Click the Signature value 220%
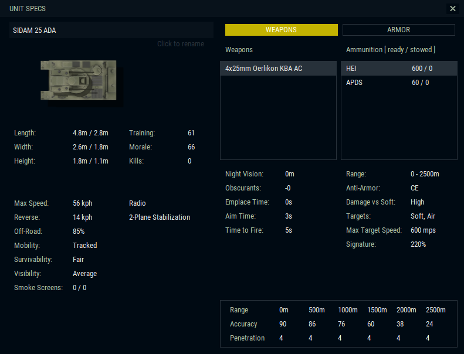This screenshot has height=354, width=464. pyautogui.click(x=418, y=244)
